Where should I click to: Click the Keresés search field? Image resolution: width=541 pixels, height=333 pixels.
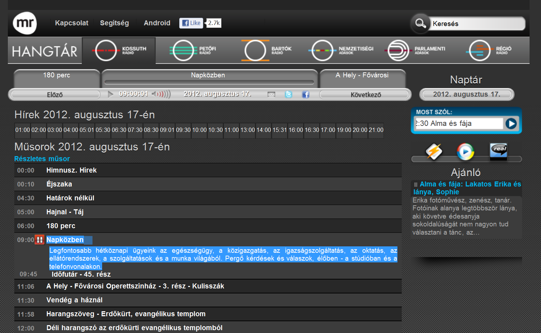click(x=476, y=24)
